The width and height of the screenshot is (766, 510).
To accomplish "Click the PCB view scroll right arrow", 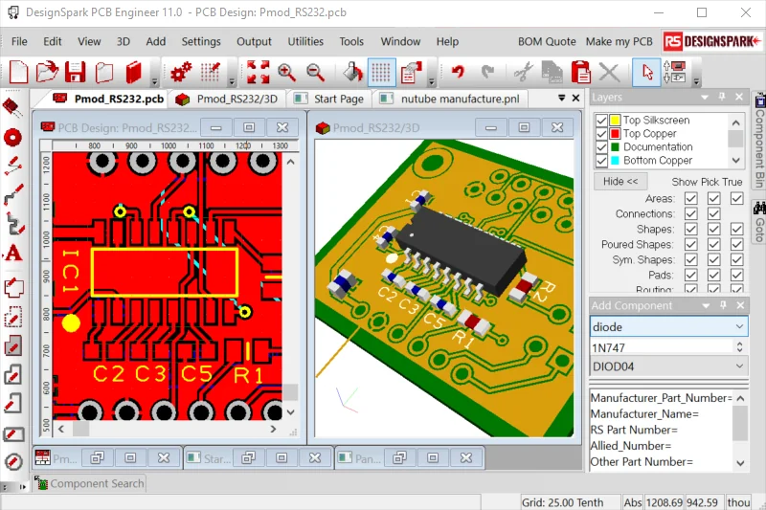I will (273, 429).
